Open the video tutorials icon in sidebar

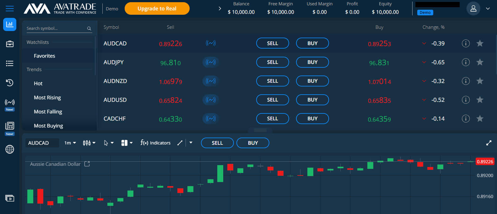(10, 198)
